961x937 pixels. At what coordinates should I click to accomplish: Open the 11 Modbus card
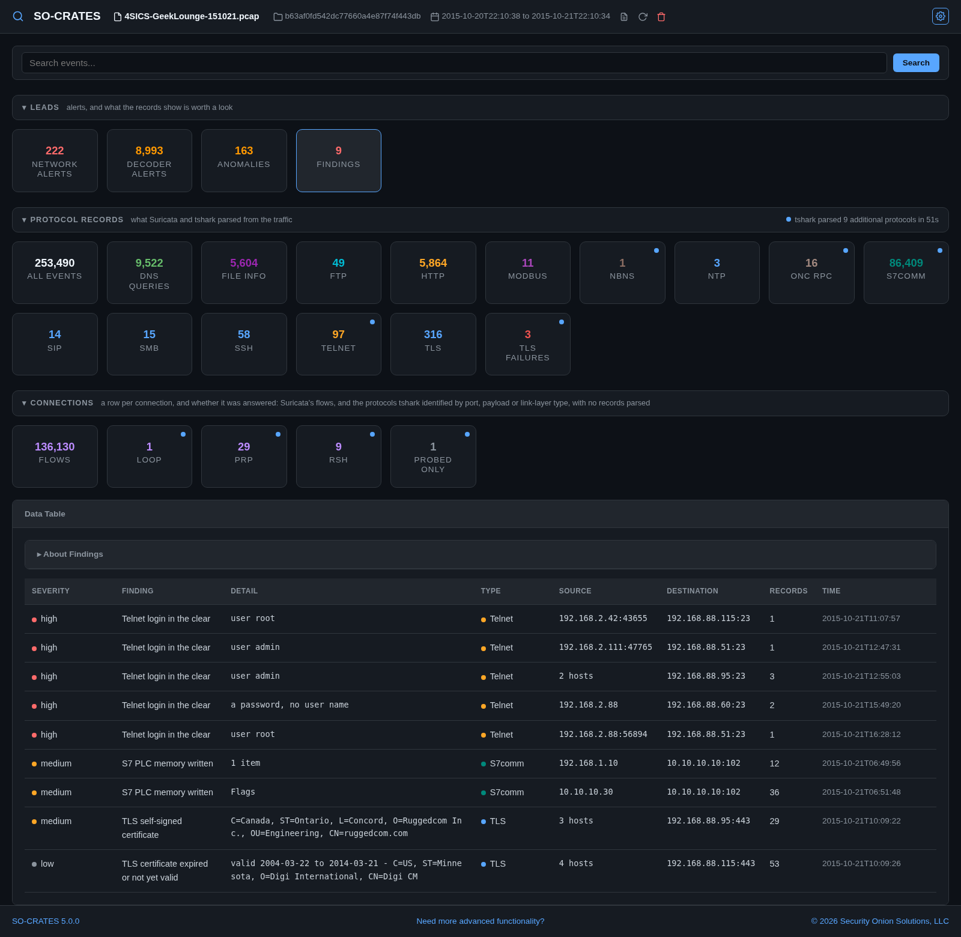[528, 273]
